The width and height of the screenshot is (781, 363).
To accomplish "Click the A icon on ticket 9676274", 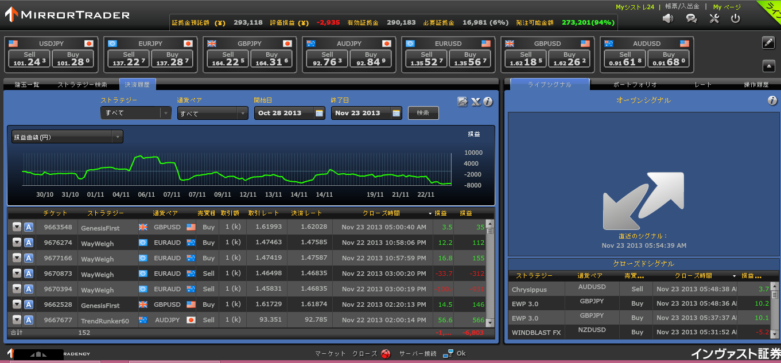I will pyautogui.click(x=29, y=243).
